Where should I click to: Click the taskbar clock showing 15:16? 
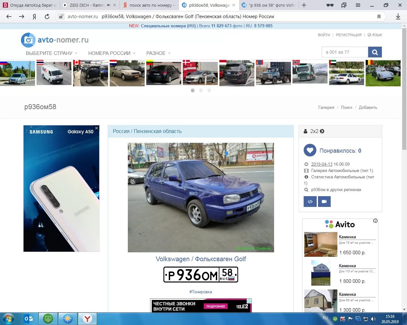point(390,319)
